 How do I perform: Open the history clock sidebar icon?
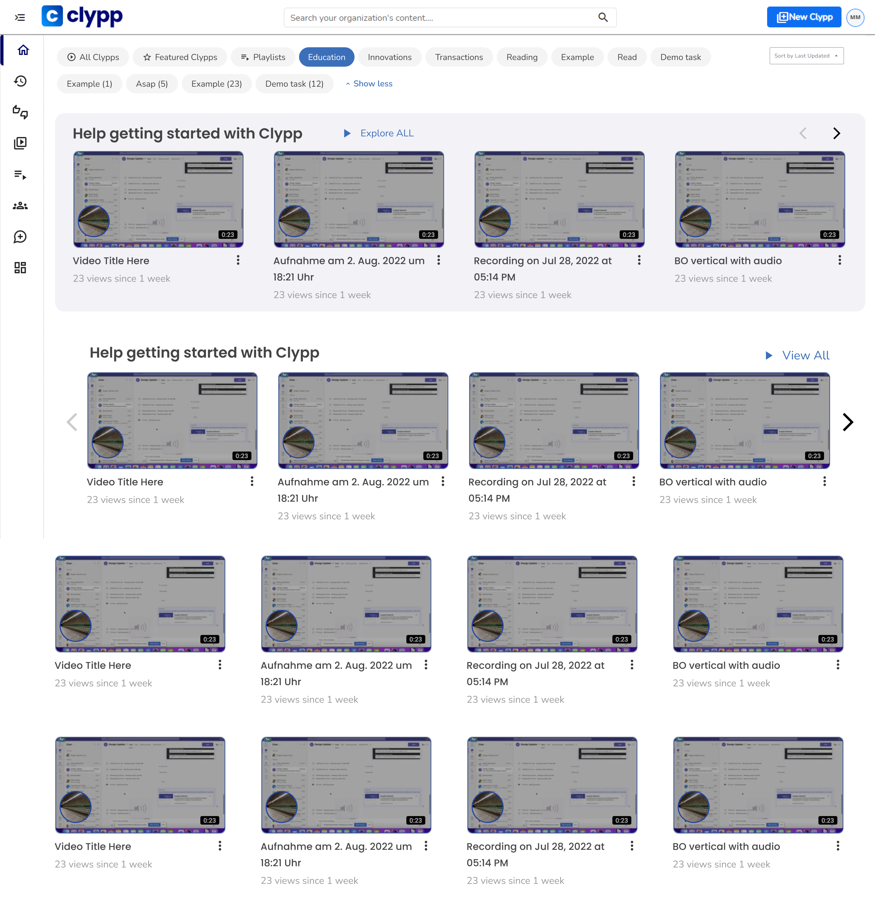click(x=20, y=81)
